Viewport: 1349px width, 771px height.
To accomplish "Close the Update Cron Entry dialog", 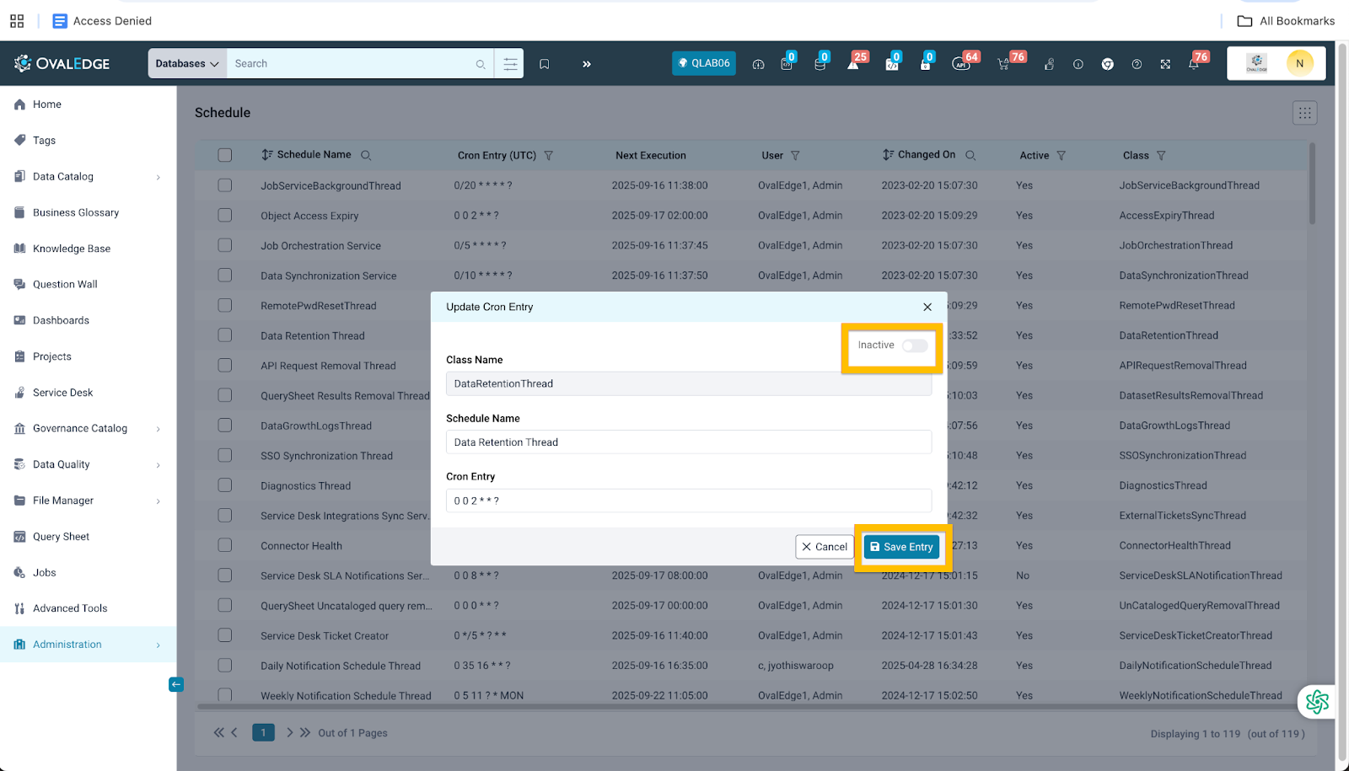I will coord(927,308).
